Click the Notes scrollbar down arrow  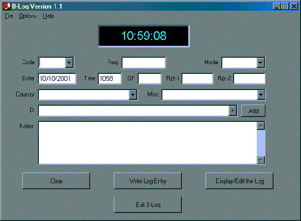point(261,160)
